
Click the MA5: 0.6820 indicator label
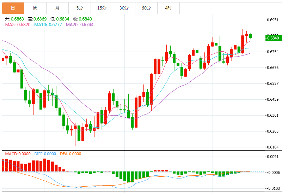point(18,25)
